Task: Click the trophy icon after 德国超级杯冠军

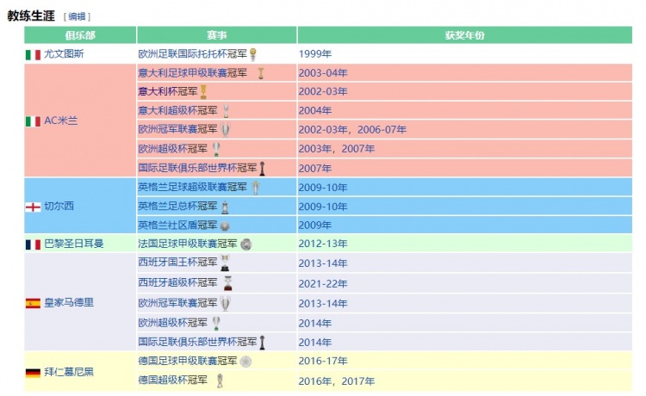Action: (220, 381)
